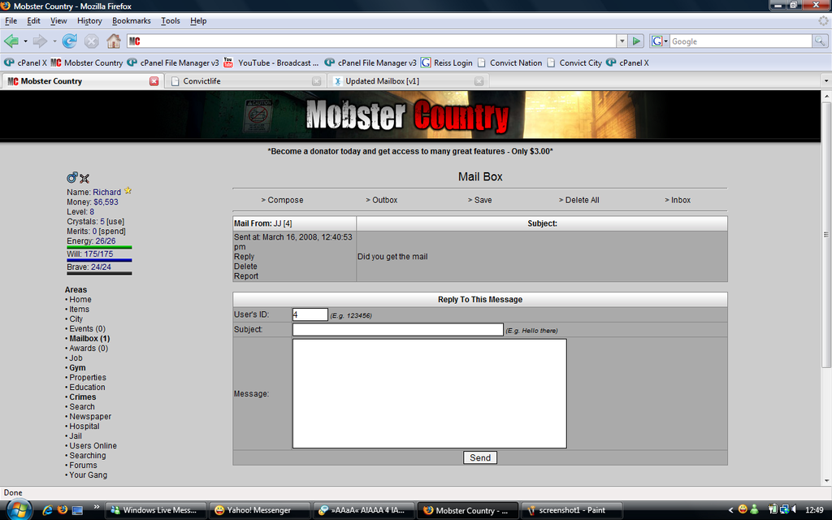This screenshot has width=832, height=520.
Task: Click the male gender symbol icon above Richard's name
Action: [72, 178]
